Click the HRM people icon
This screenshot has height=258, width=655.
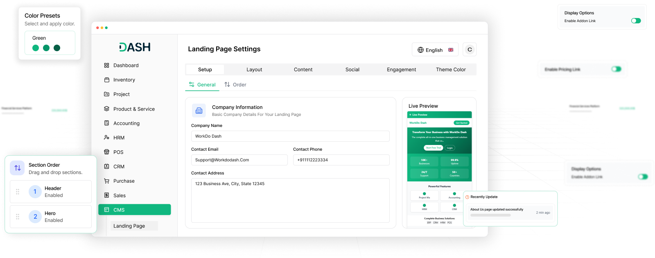click(x=106, y=138)
